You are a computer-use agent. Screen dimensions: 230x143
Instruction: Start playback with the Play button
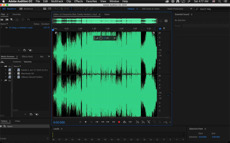tap(85, 122)
